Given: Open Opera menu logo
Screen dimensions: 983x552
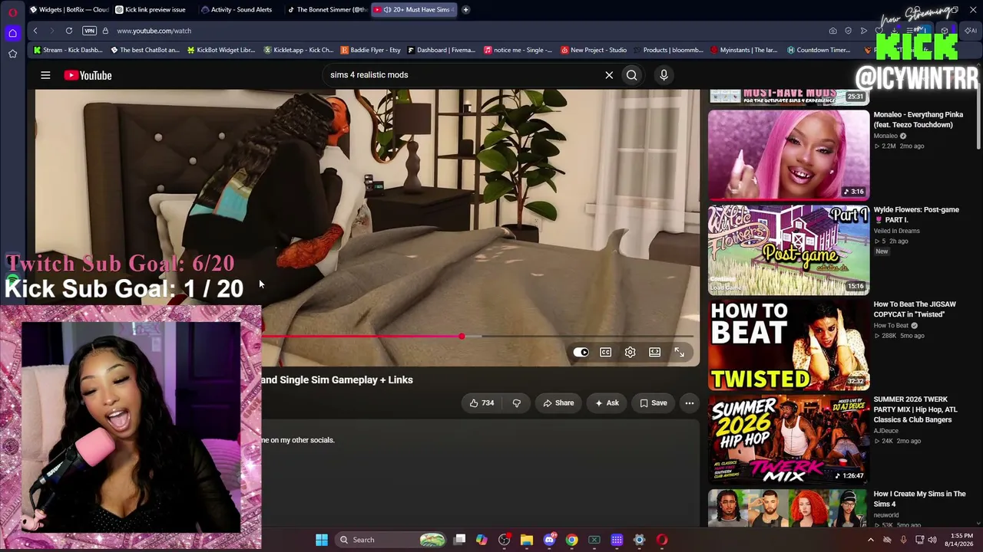Looking at the screenshot, I should tap(12, 11).
